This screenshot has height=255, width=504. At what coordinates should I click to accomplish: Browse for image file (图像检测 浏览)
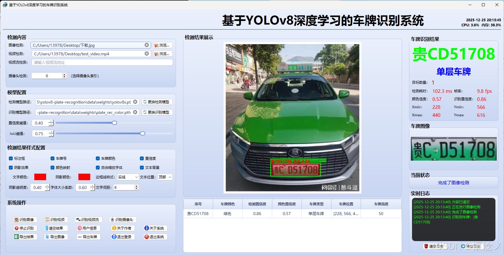pos(163,45)
